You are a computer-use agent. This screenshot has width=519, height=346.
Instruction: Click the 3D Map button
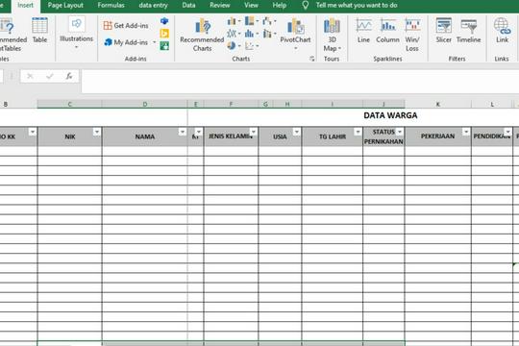coord(332,35)
